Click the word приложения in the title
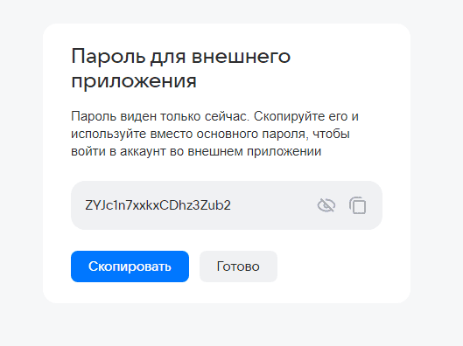 (134, 80)
